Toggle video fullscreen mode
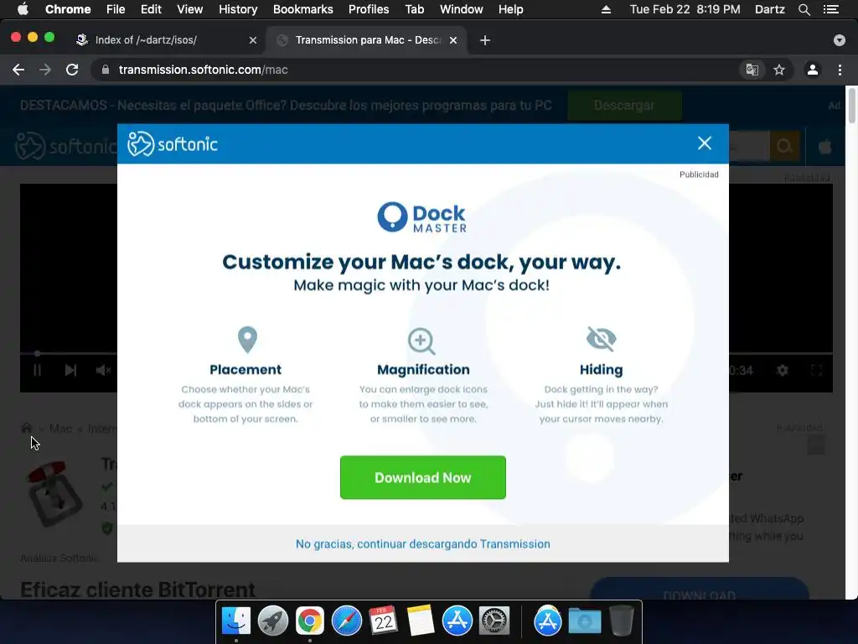 click(816, 370)
